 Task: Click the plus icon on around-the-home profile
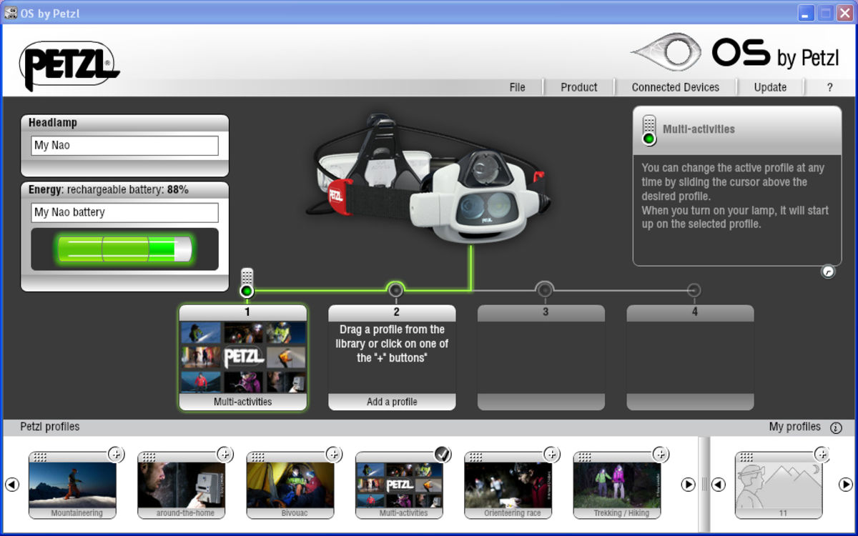pyautogui.click(x=225, y=454)
